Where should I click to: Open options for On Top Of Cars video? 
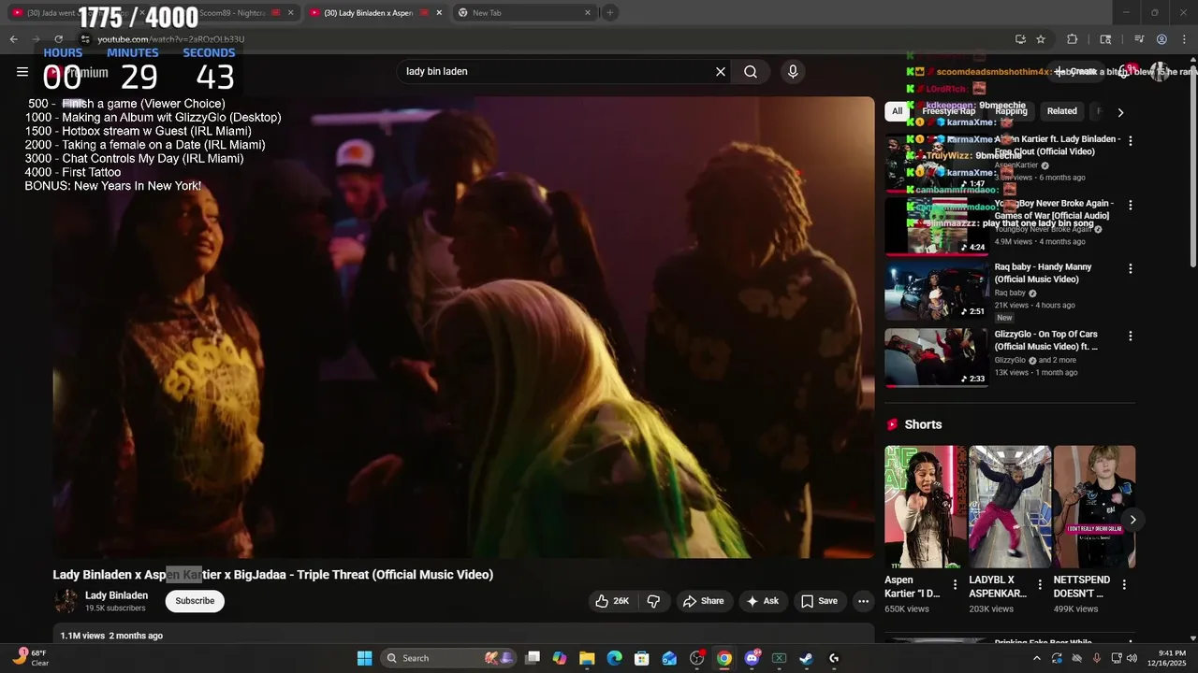pos(1130,336)
